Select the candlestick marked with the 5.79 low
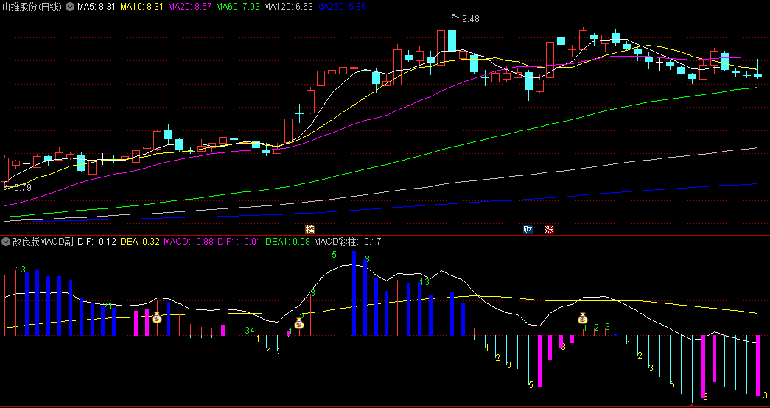770x408 pixels. pos(5,170)
